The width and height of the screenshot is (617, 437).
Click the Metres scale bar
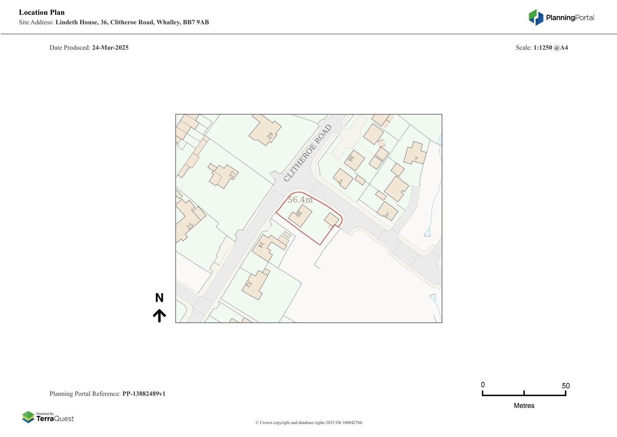(524, 395)
